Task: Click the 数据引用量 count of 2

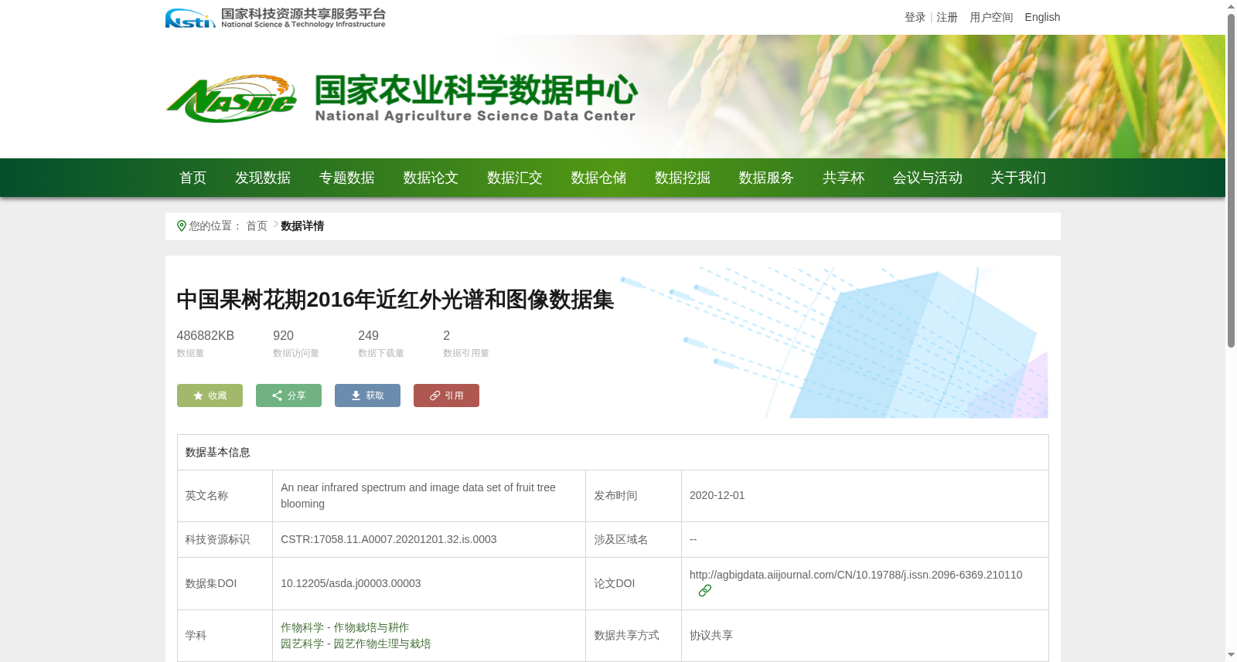Action: tap(447, 335)
